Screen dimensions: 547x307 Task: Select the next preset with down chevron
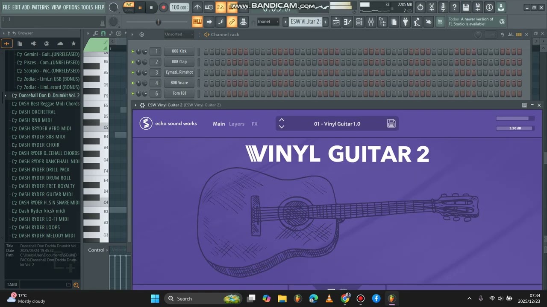point(282,127)
